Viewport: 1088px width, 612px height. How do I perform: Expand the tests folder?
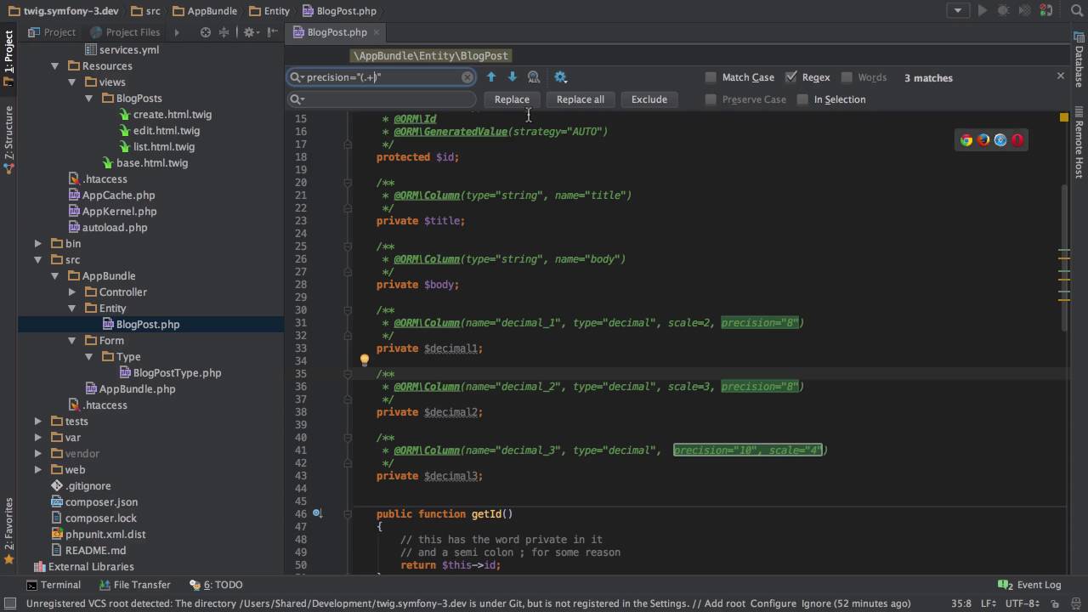point(38,421)
